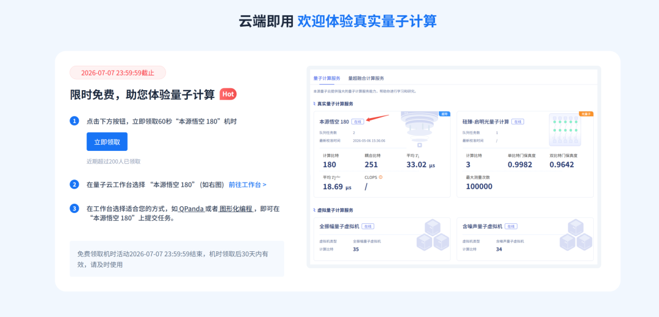
Task: Click the 光量子 corner tag
Action: [586, 114]
